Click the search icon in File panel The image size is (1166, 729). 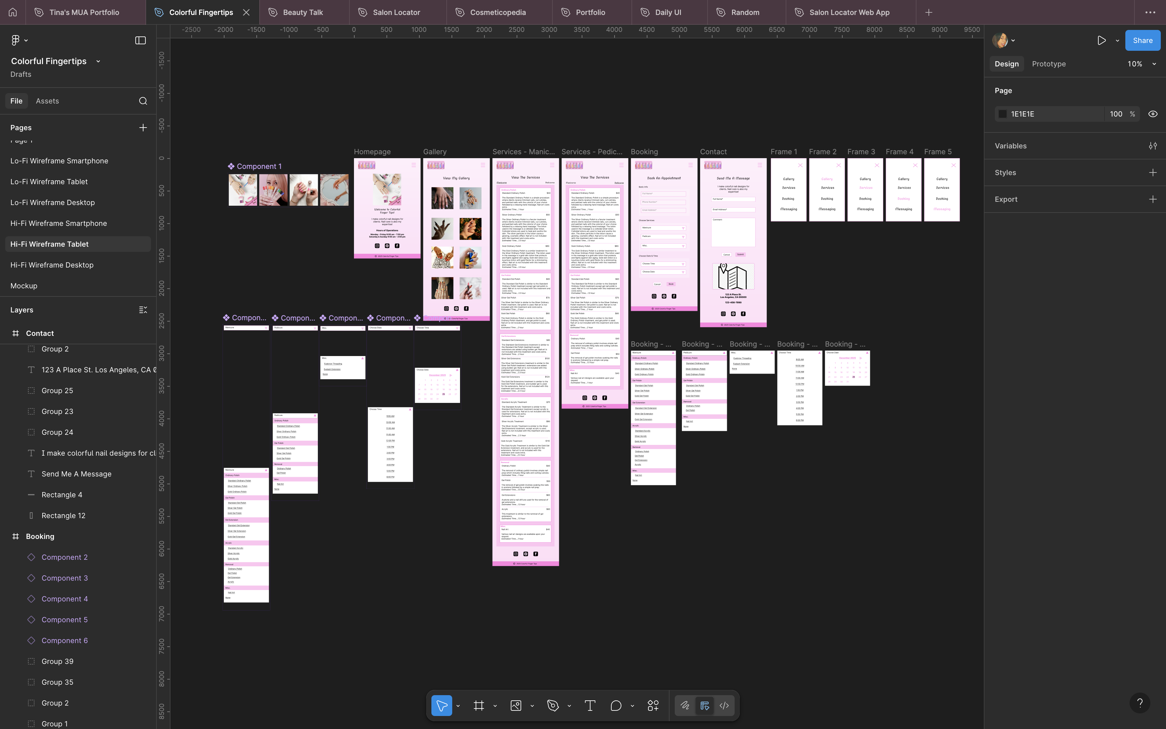coord(143,101)
